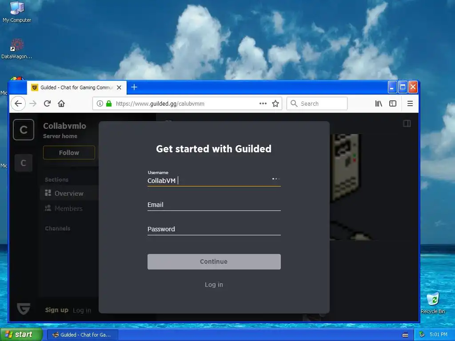
Task: Click the Guilded logo at sidebar bottom
Action: [x=24, y=309]
